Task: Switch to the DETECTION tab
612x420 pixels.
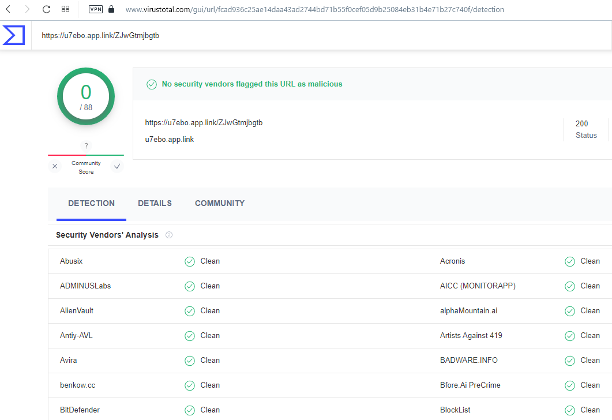Action: [91, 203]
